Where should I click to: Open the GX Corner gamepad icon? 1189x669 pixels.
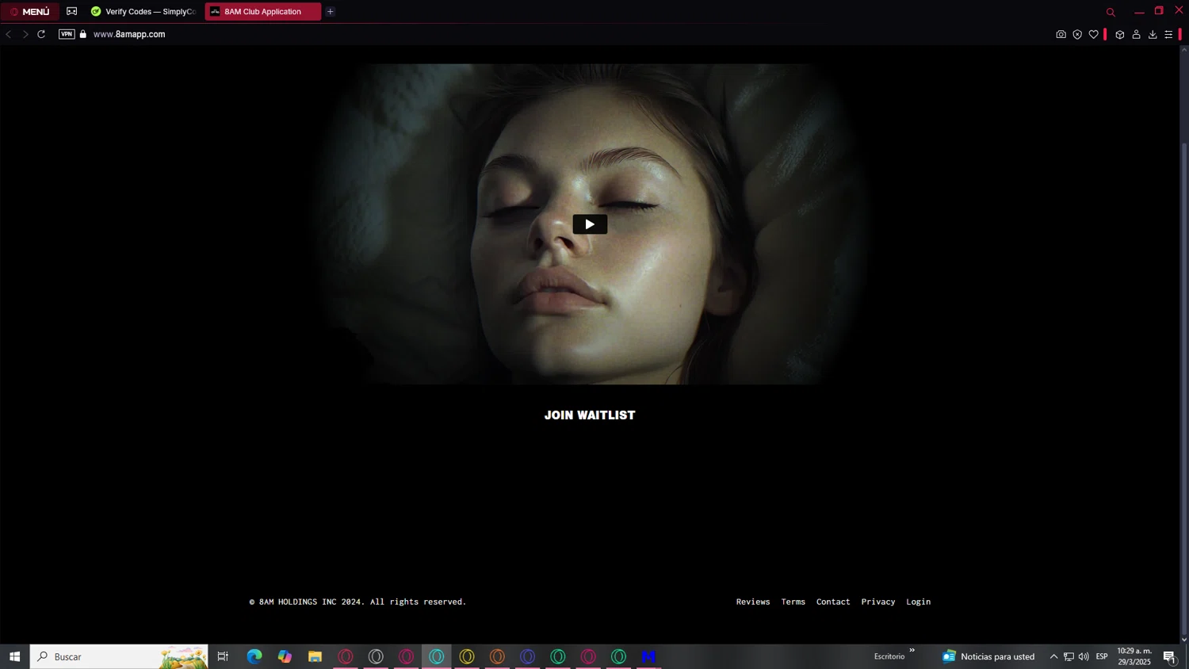72,12
